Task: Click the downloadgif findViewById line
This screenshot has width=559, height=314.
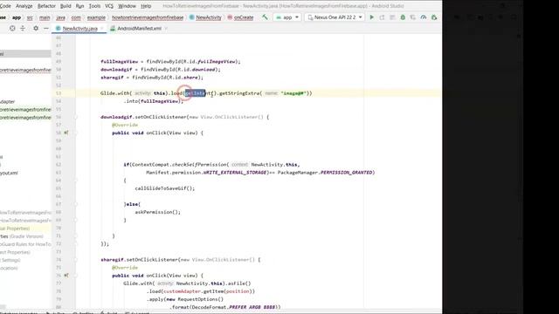Action: [161, 70]
